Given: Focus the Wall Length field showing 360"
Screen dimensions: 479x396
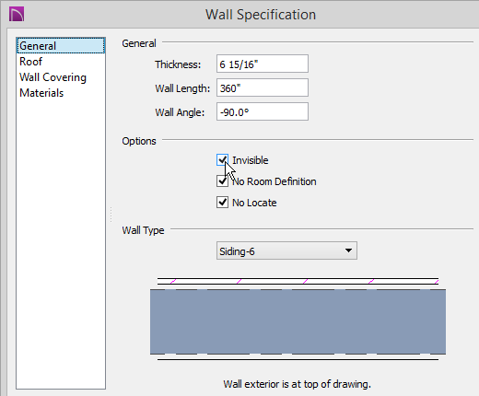Looking at the screenshot, I should click(263, 87).
